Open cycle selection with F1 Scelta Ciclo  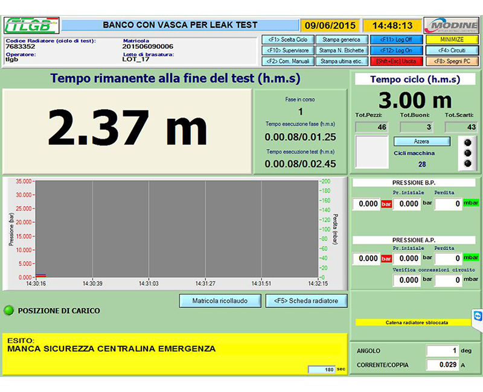click(287, 40)
